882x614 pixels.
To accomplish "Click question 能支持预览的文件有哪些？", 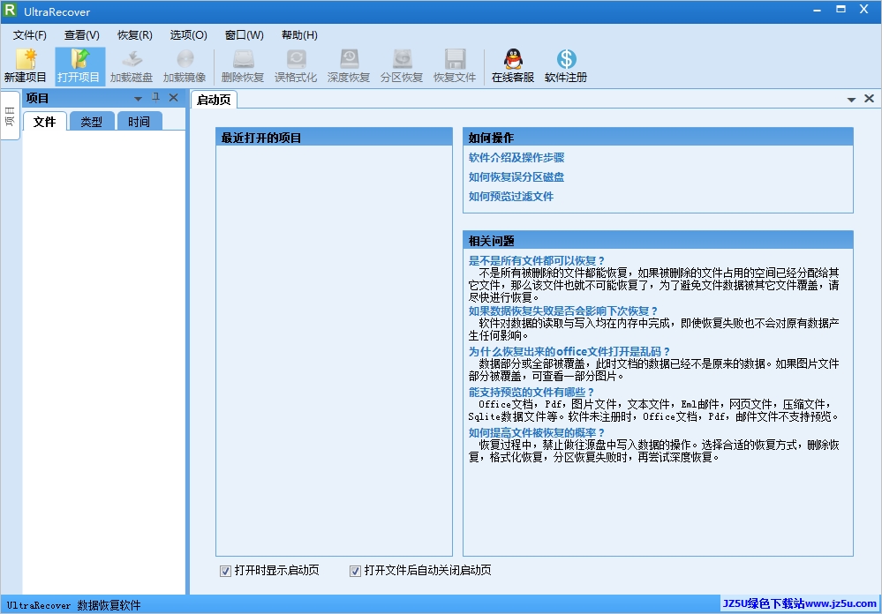I will coord(531,392).
